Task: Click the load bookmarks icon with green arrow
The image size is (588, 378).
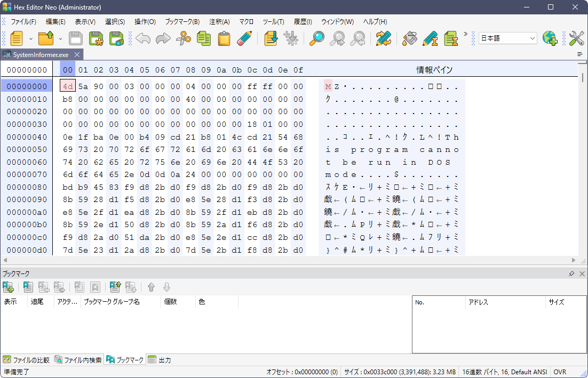Action: coord(115,287)
